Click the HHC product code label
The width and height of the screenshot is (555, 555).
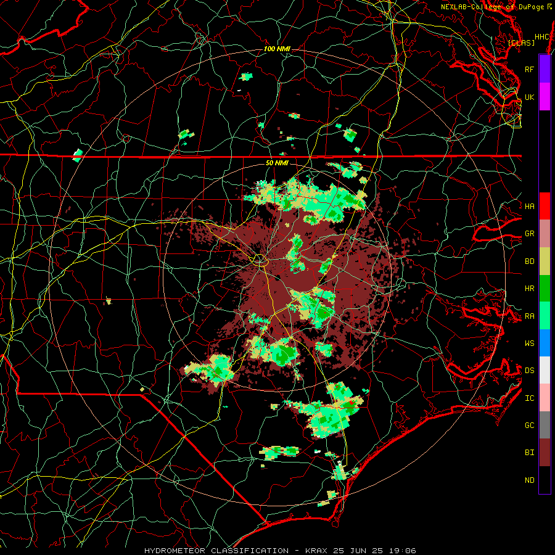[x=541, y=37]
